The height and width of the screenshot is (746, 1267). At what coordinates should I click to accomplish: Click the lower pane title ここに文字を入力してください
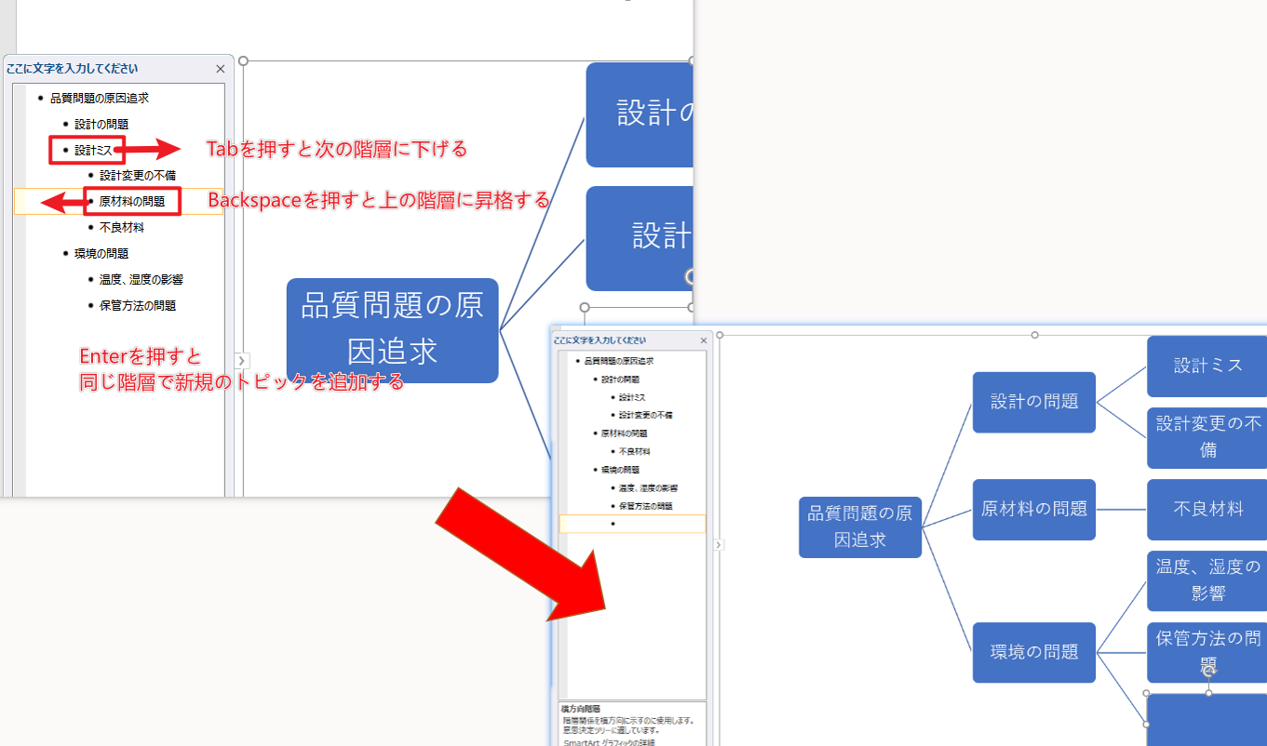(600, 340)
